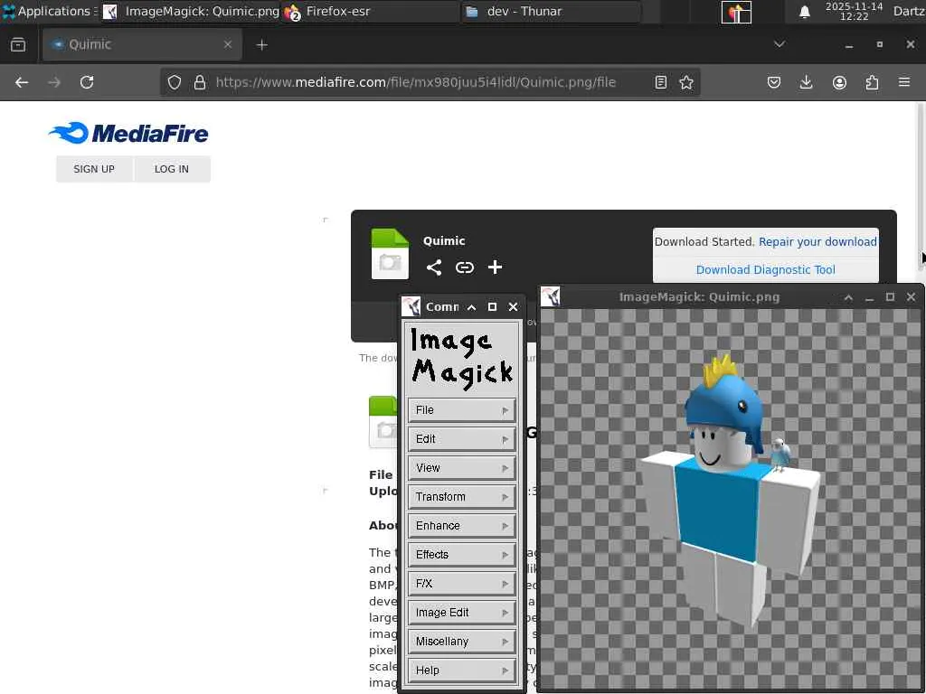Open Commands window menu icon
Image resolution: width=926 pixels, height=694 pixels.
pyautogui.click(x=411, y=307)
